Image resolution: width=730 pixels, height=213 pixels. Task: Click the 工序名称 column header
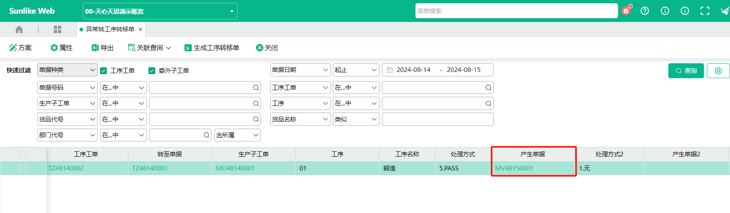407,154
